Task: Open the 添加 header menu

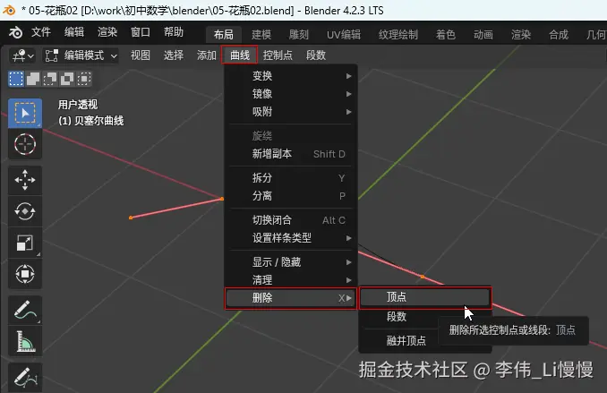Action: coord(206,56)
